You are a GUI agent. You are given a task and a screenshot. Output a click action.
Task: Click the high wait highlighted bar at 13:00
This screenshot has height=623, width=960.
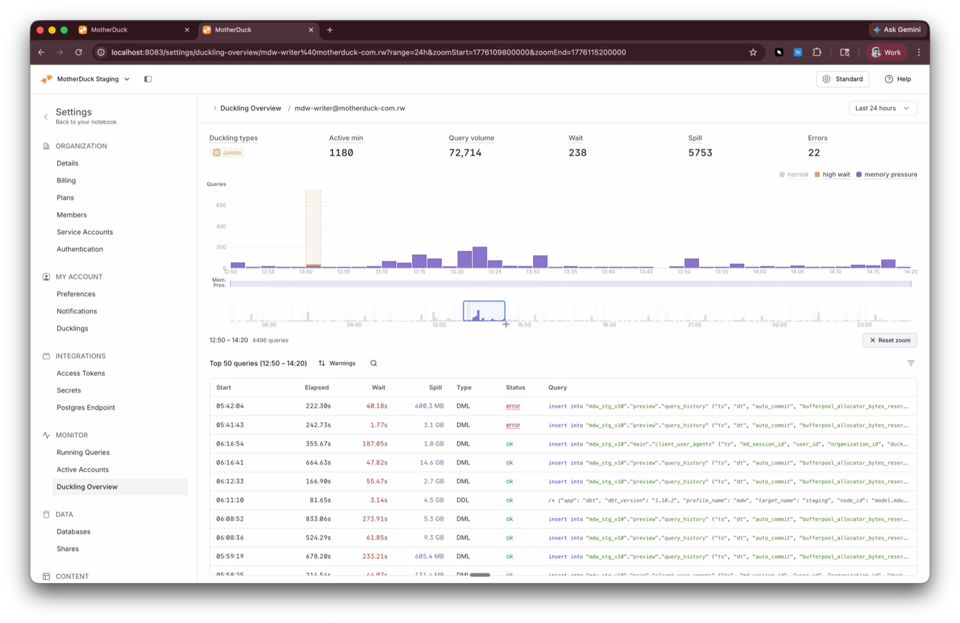point(313,229)
